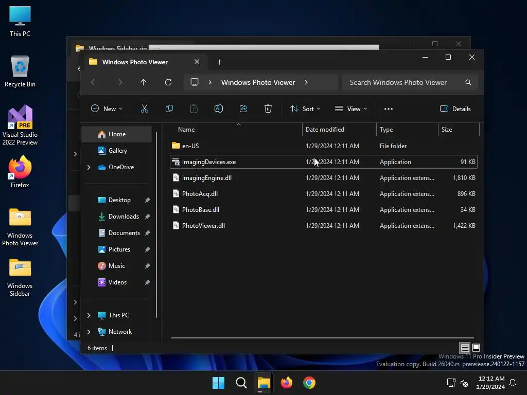Image resolution: width=527 pixels, height=395 pixels.
Task: Click the PC monitor icon in address bar
Action: pyautogui.click(x=195, y=82)
